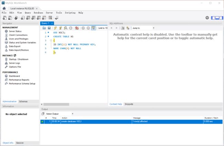
Task: Open the Edit menu
Action: click(12, 13)
